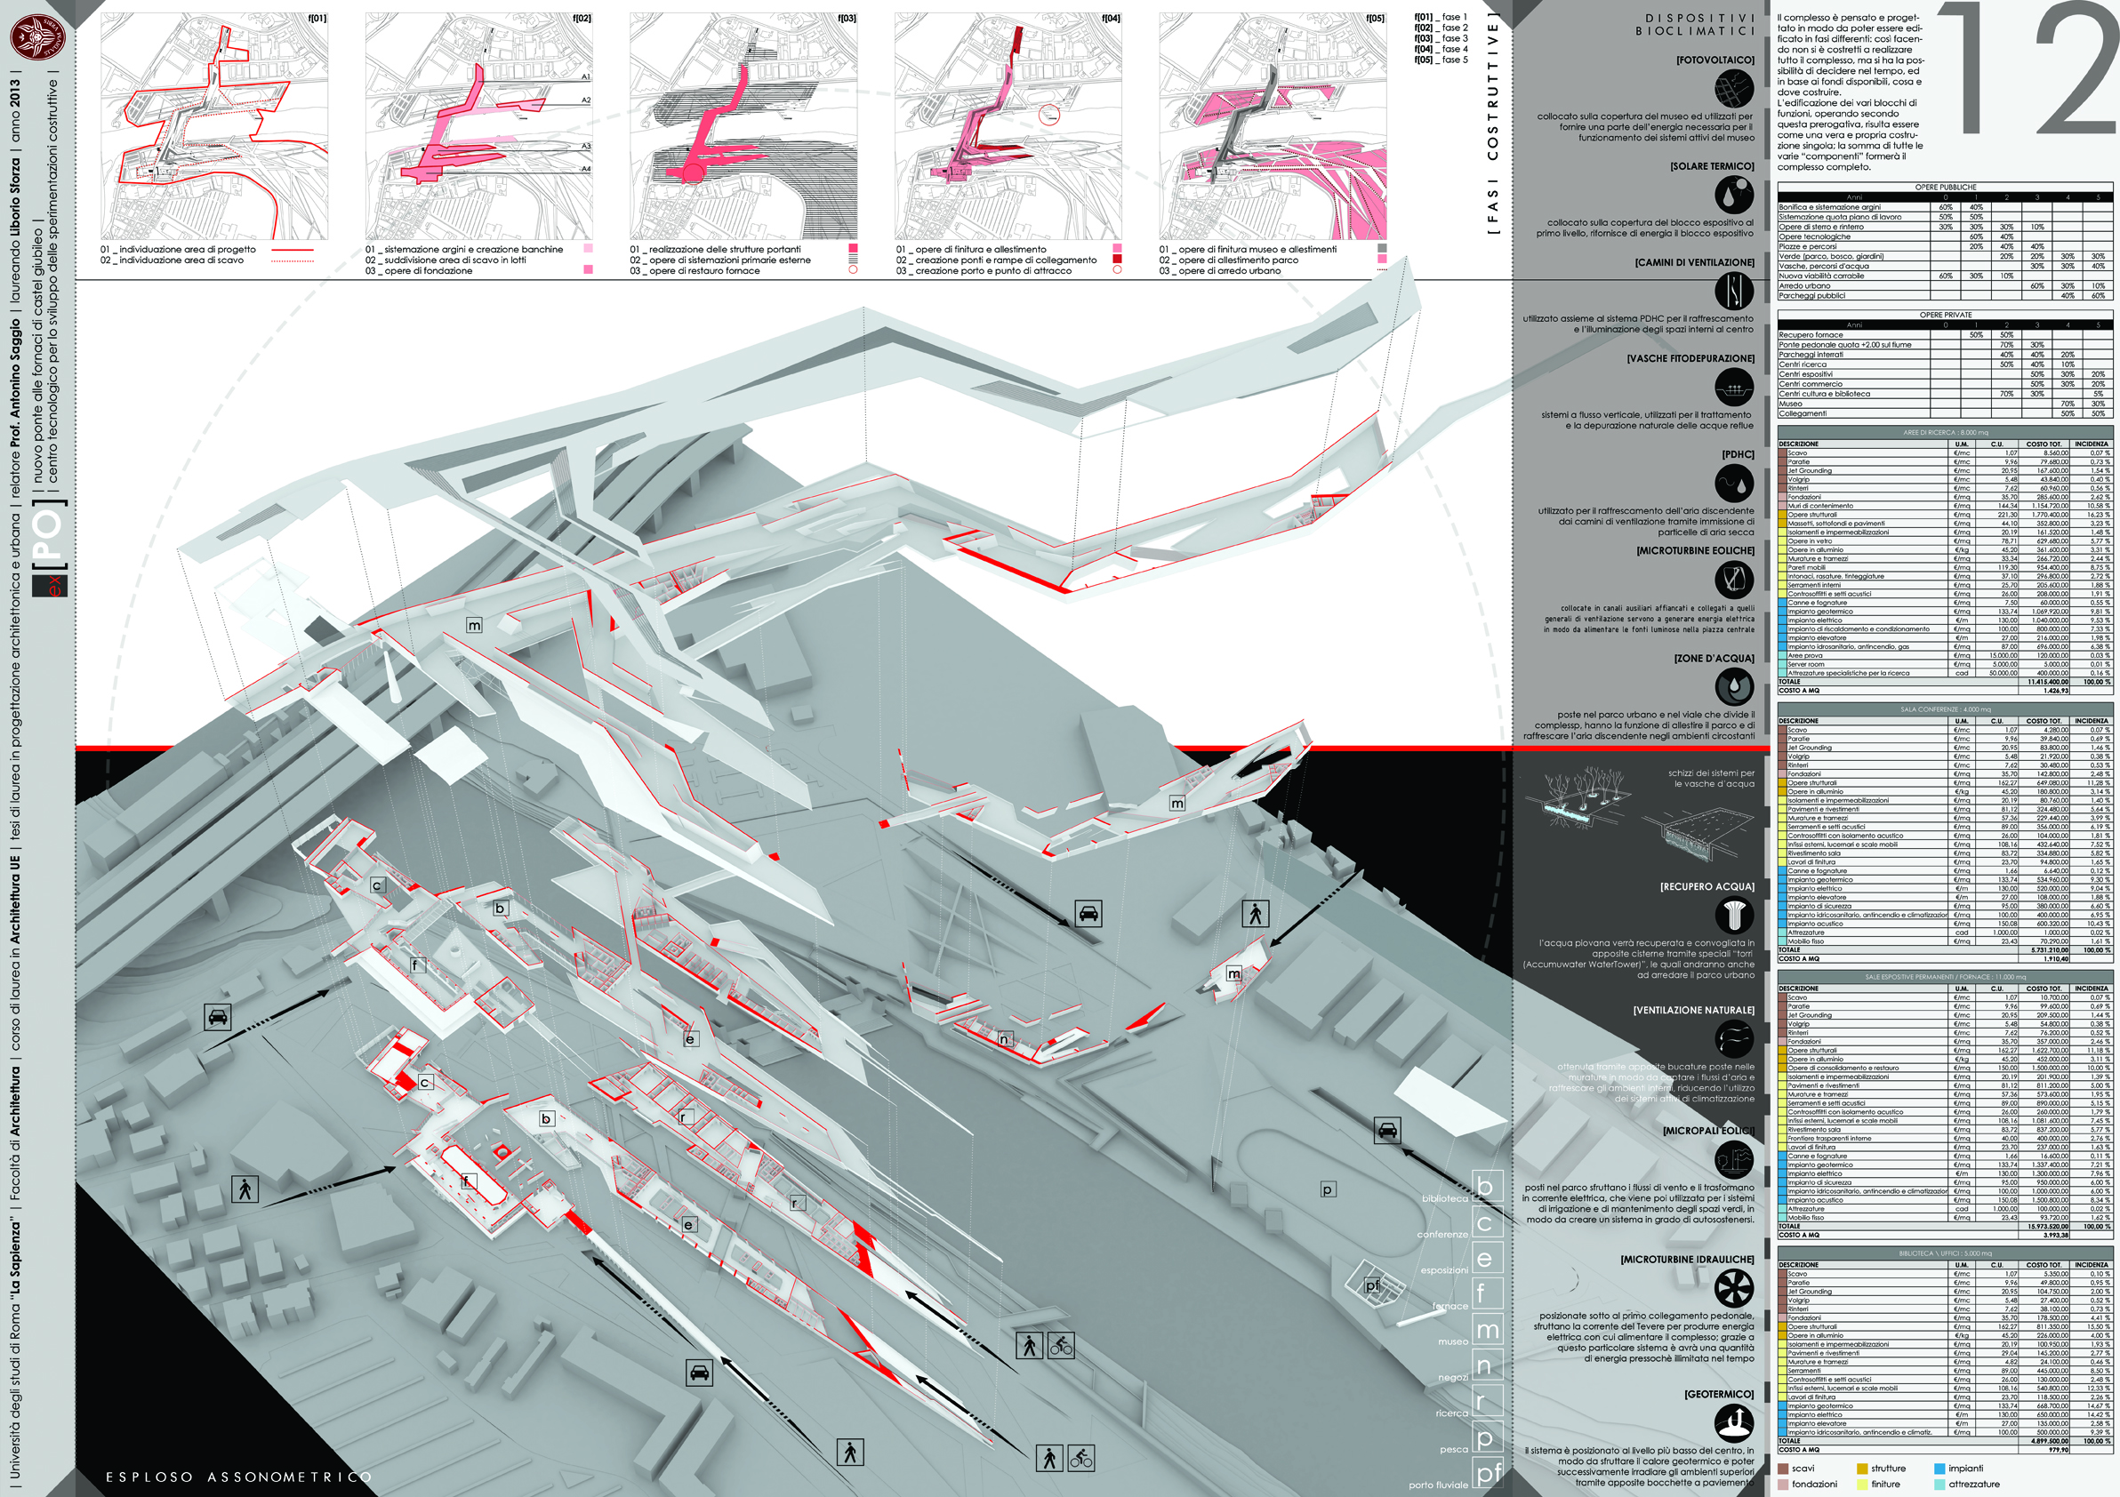The image size is (2120, 1497).
Task: Click the Microturbine Eoliche icon
Action: (x=1733, y=580)
